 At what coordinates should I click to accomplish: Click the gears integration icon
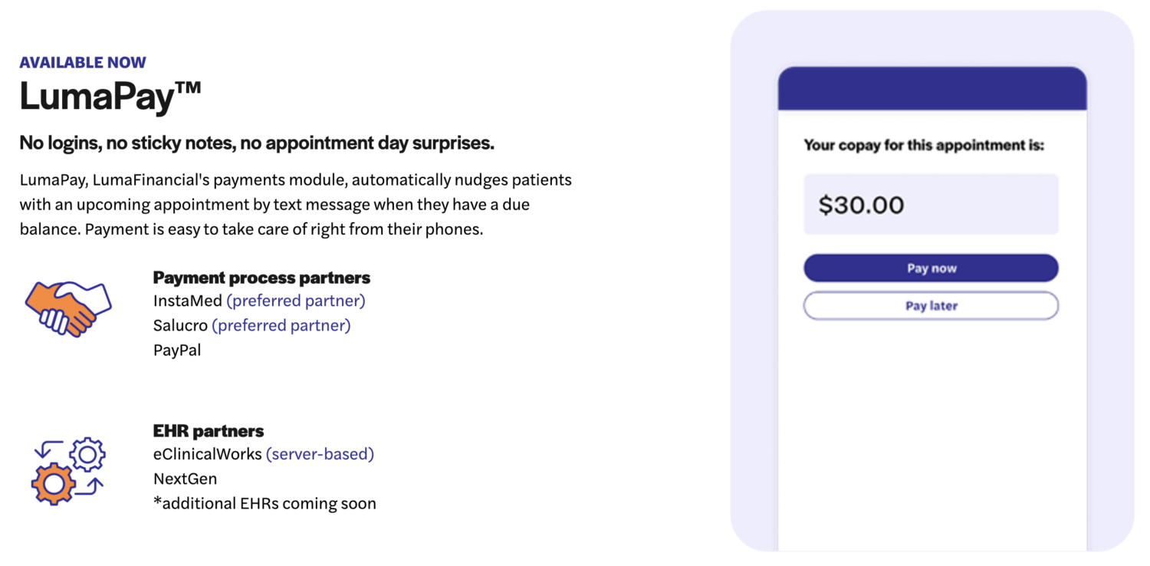[x=68, y=471]
